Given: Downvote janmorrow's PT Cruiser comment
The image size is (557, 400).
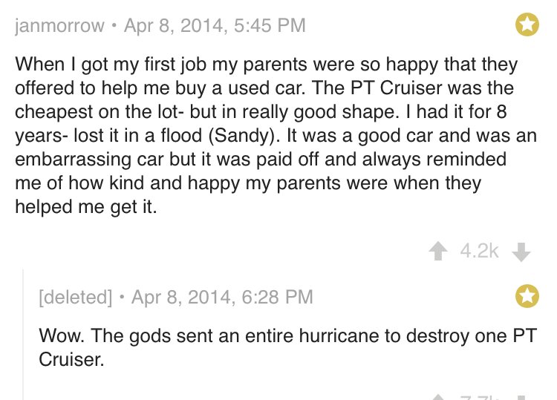Looking at the screenshot, I should pos(521,252).
